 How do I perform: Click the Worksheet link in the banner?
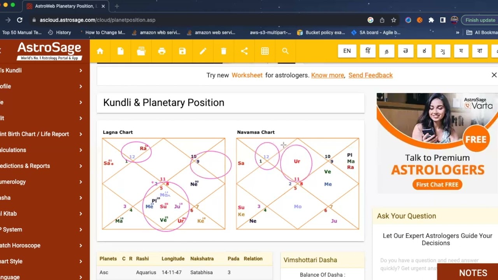(x=247, y=75)
